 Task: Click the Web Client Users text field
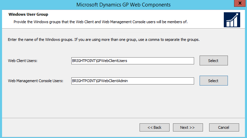pos(132,61)
